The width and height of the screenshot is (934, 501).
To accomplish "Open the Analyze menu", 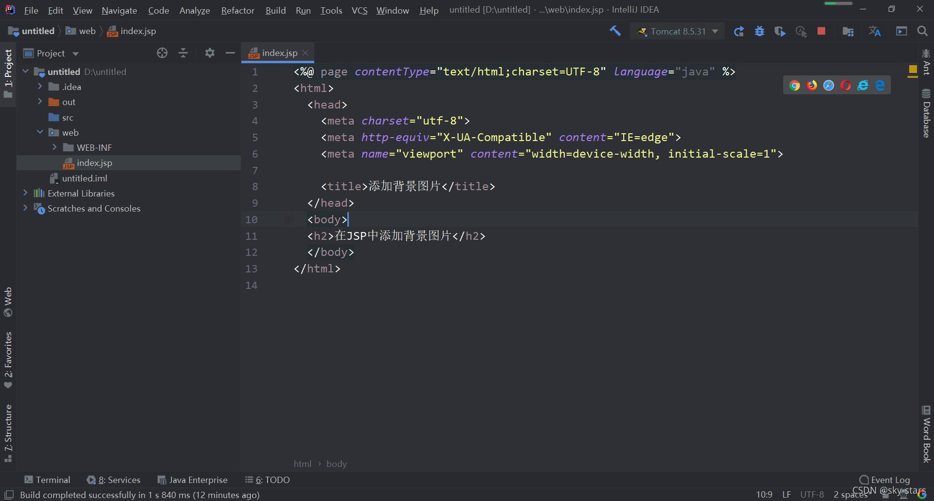I will (x=195, y=10).
